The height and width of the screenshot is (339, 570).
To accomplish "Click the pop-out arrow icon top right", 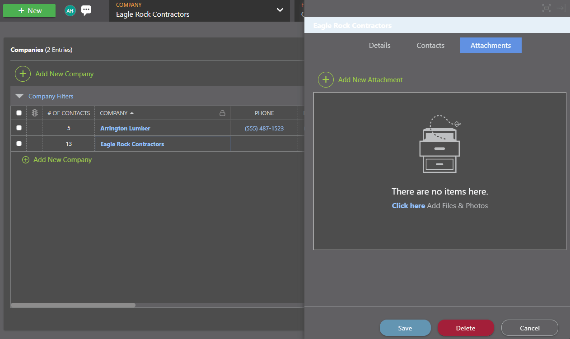I will click(x=560, y=8).
